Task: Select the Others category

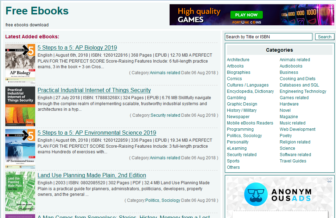Action: click(x=233, y=167)
